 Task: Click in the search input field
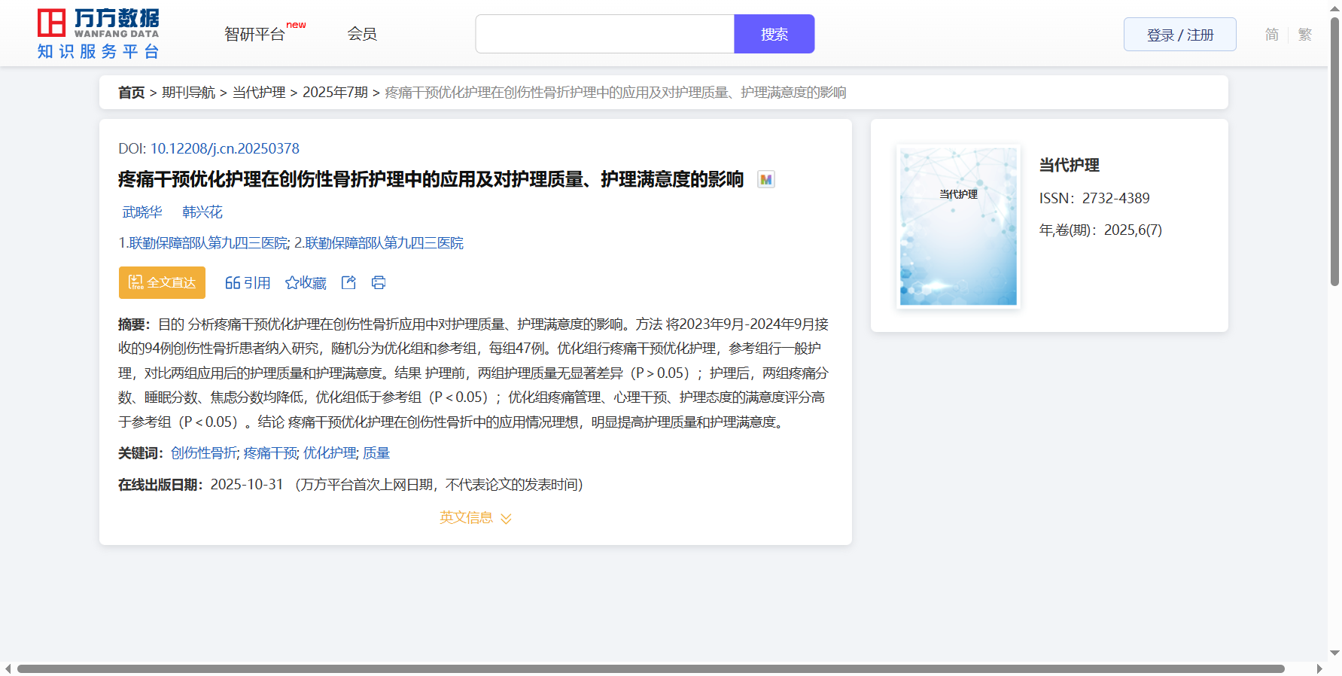pyautogui.click(x=604, y=34)
